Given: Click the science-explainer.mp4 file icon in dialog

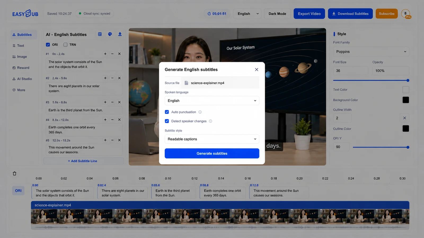Looking at the screenshot, I should tap(186, 83).
